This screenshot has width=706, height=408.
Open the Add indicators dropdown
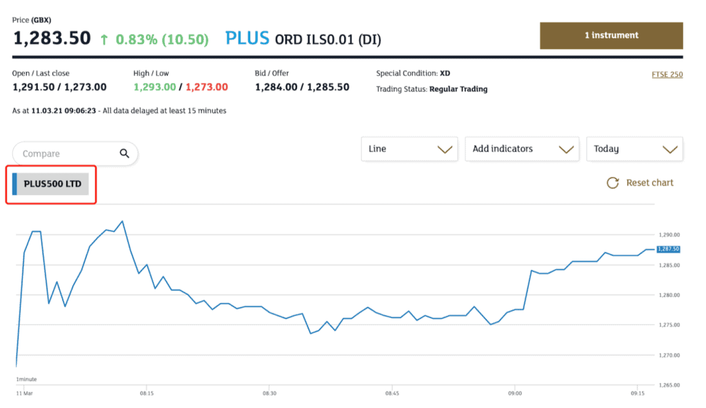(x=522, y=149)
